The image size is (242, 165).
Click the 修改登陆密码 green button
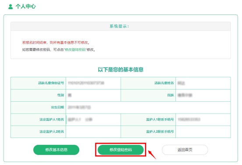click(120, 150)
